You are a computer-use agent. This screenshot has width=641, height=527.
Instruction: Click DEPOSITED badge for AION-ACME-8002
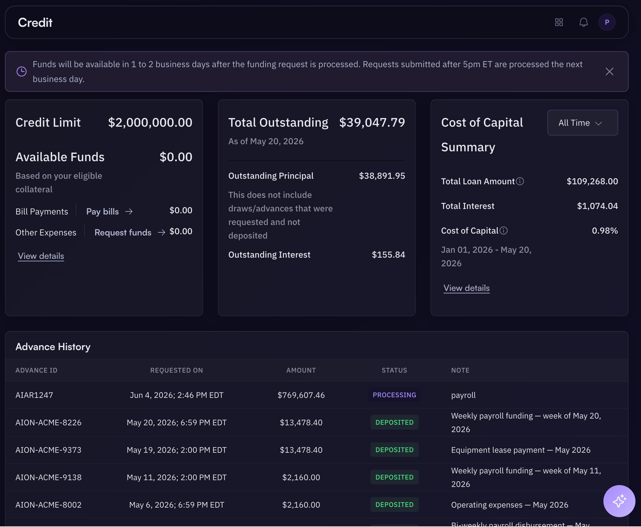394,505
